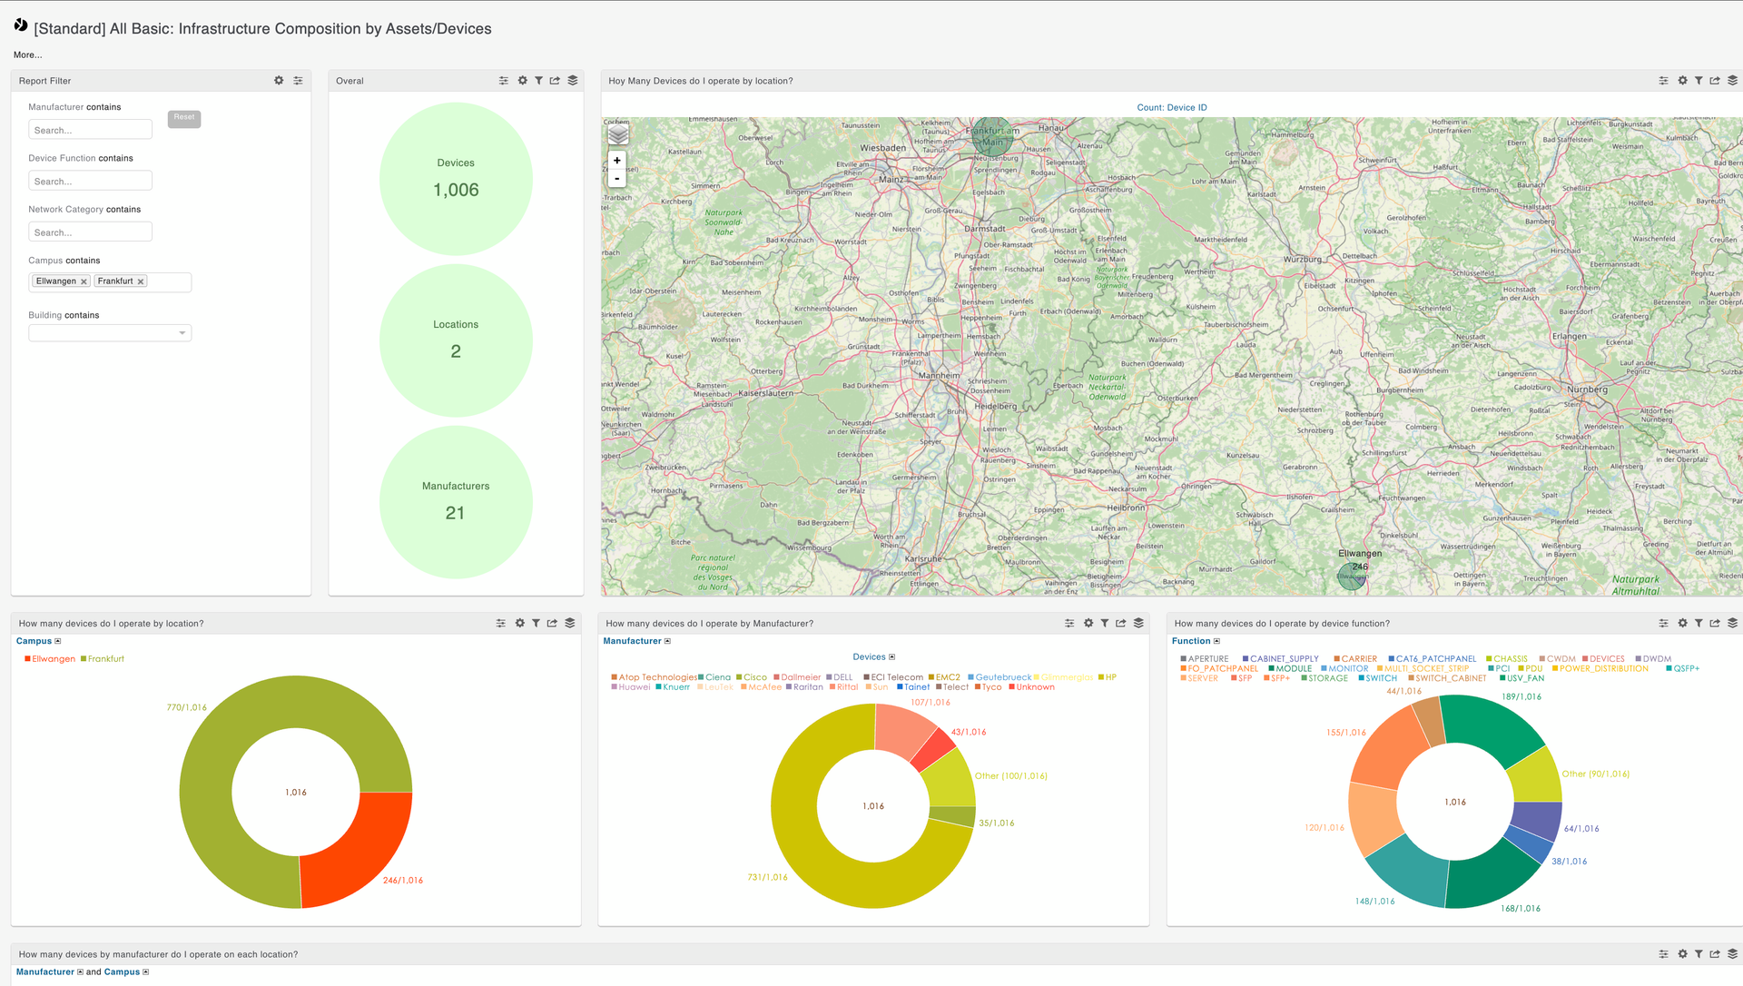Screen dimensions: 1743x986
Task: Open the Building contains dropdown
Action: coord(110,333)
